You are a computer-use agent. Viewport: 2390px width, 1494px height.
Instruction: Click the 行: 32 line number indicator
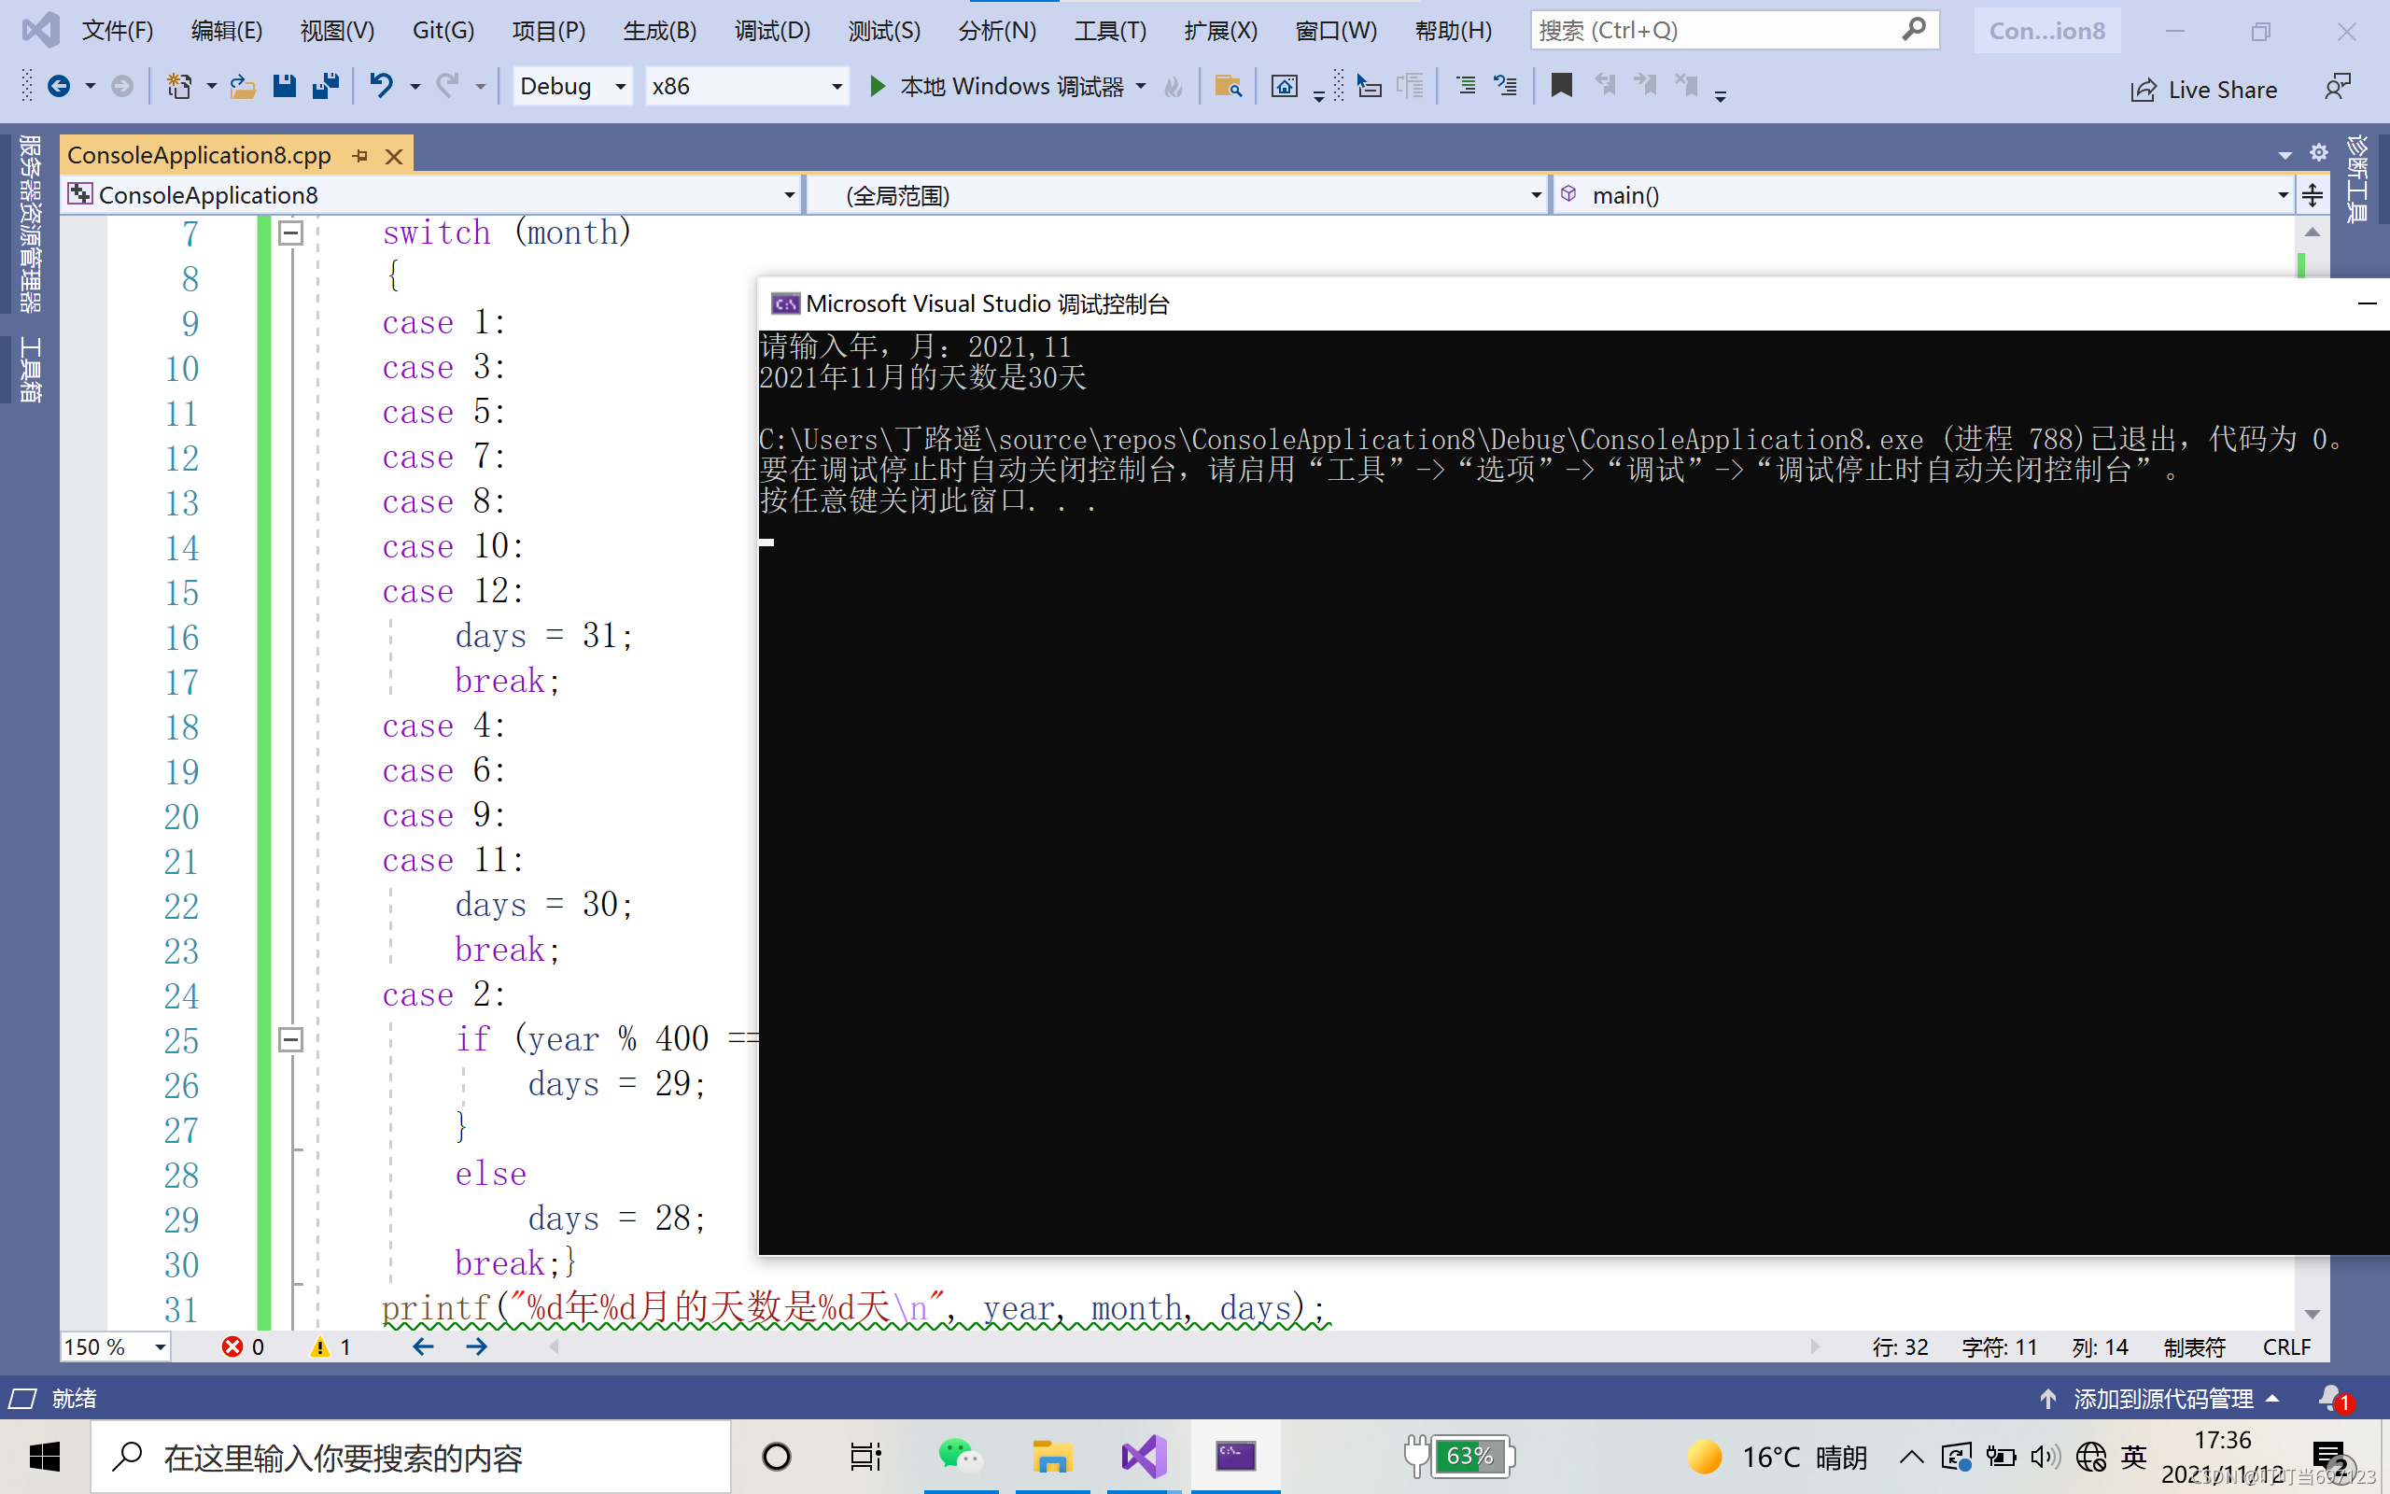[1900, 1346]
